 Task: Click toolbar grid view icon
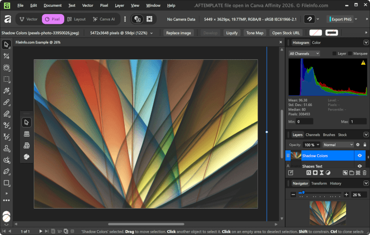149,19
